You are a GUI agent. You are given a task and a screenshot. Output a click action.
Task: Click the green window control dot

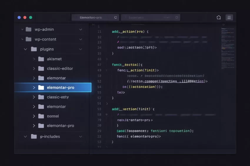[x=31, y=18]
